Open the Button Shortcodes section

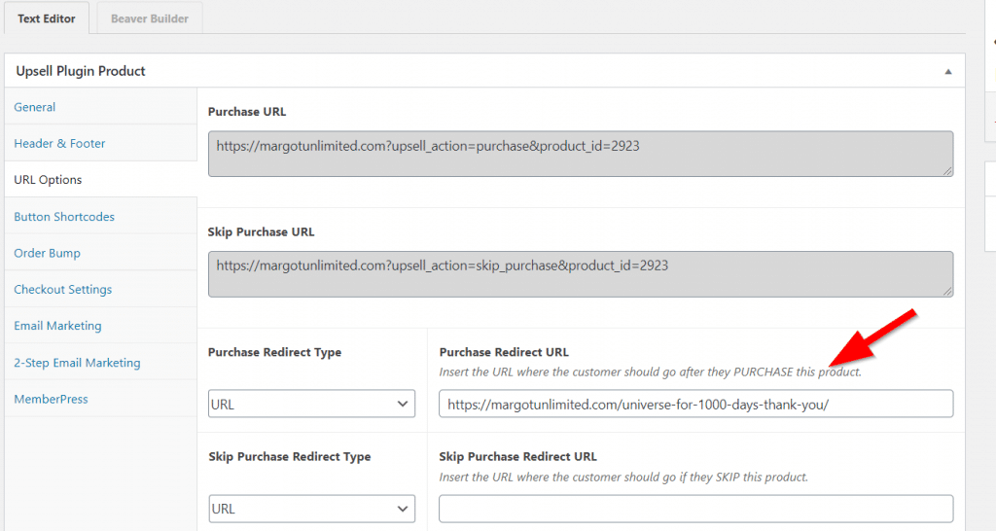point(64,217)
